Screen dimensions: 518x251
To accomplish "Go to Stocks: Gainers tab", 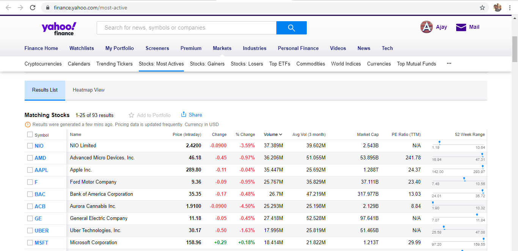I will click(x=207, y=64).
